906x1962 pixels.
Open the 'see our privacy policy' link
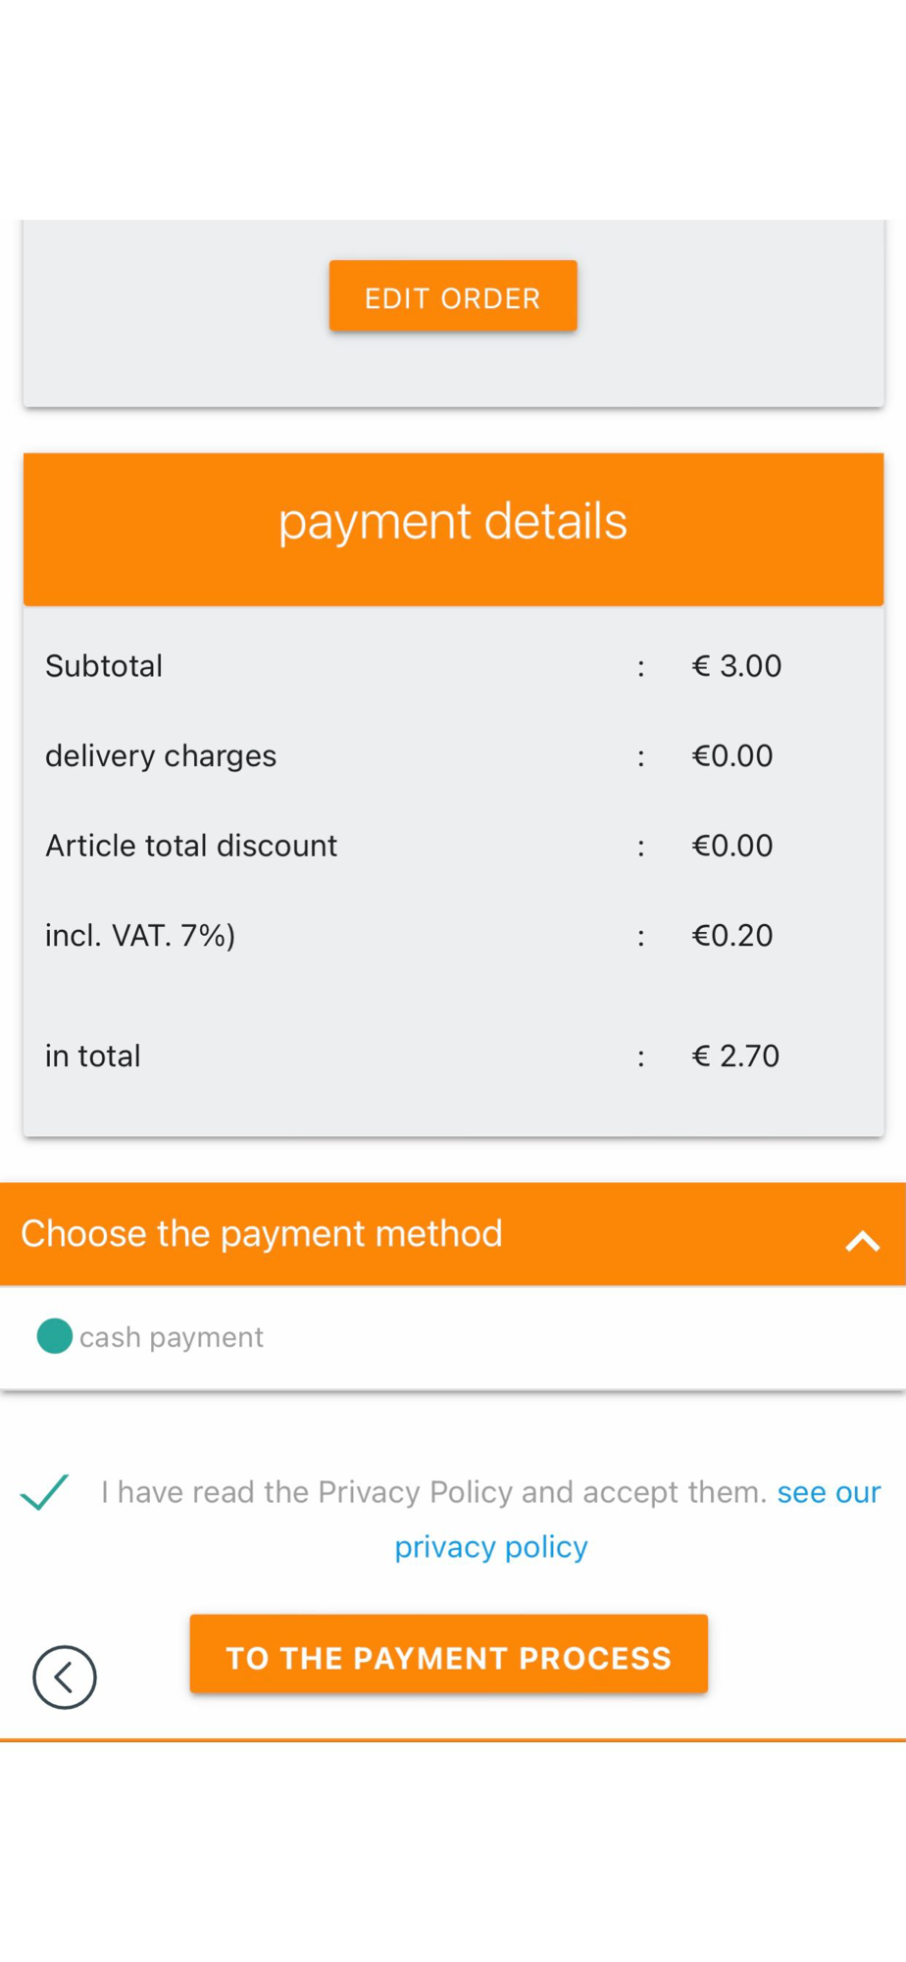636,1519
